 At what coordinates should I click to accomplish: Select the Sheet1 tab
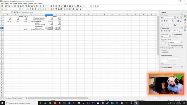pos(10,98)
